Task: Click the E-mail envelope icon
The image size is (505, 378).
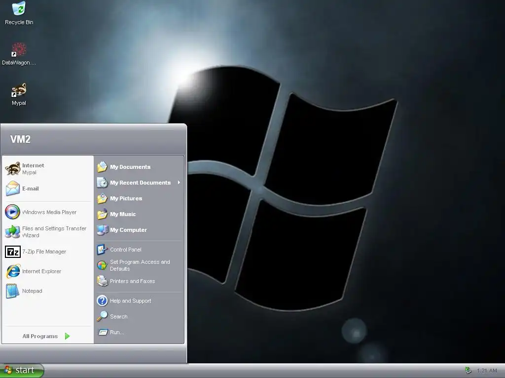Action: click(x=12, y=189)
